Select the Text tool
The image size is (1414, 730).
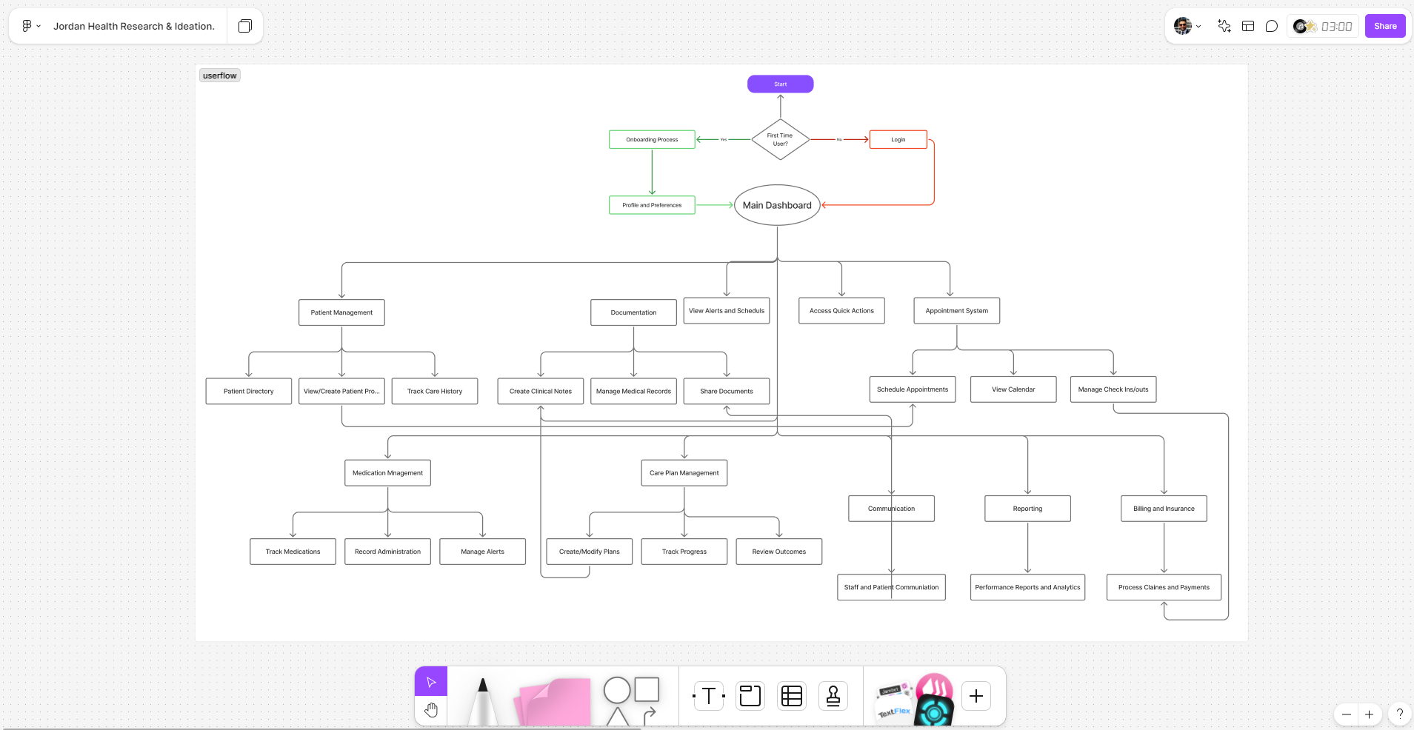coord(709,696)
